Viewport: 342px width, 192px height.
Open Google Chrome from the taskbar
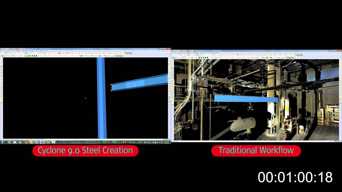click(x=26, y=142)
